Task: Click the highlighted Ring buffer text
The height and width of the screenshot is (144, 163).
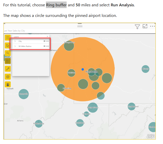Action: coord(56,5)
